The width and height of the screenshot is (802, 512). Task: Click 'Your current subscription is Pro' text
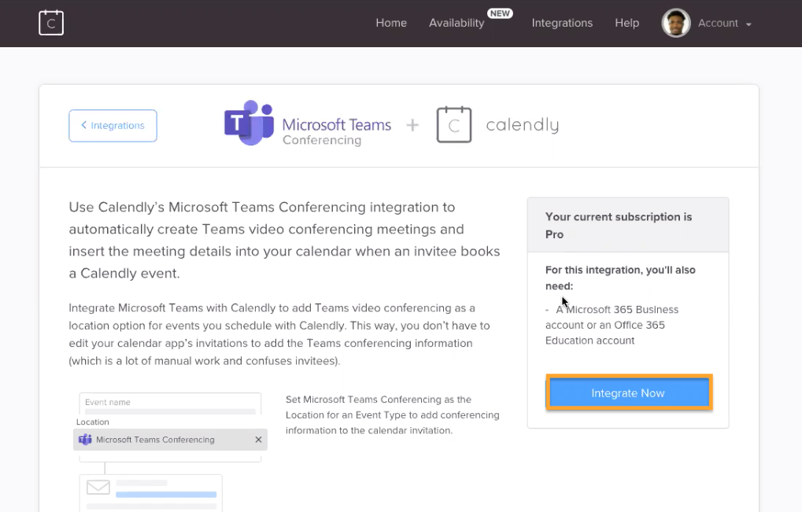pyautogui.click(x=619, y=226)
